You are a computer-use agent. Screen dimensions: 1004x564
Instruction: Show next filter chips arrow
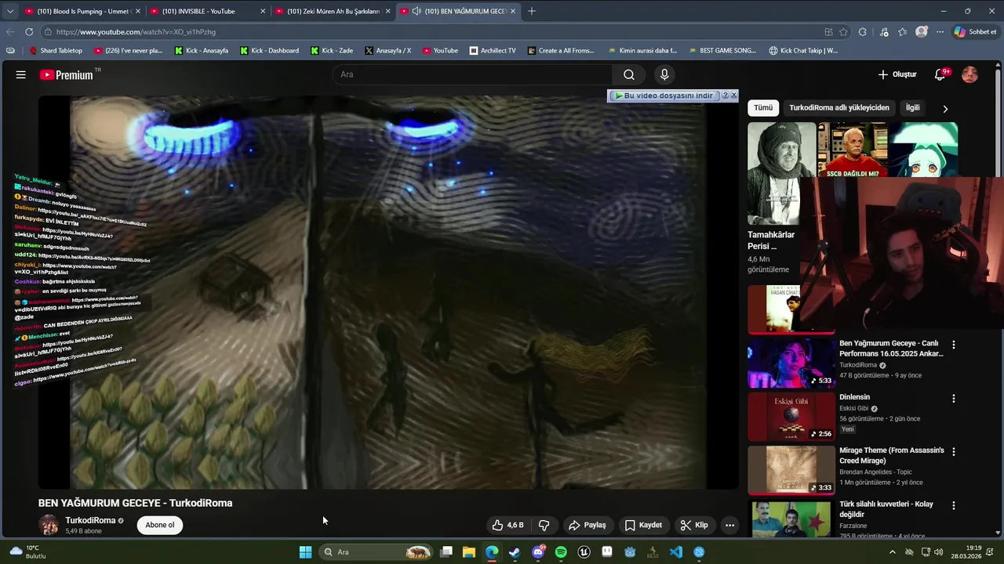point(945,109)
